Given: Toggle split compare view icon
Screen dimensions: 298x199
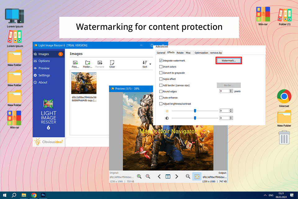Looking at the screenshot, I should [168, 177].
